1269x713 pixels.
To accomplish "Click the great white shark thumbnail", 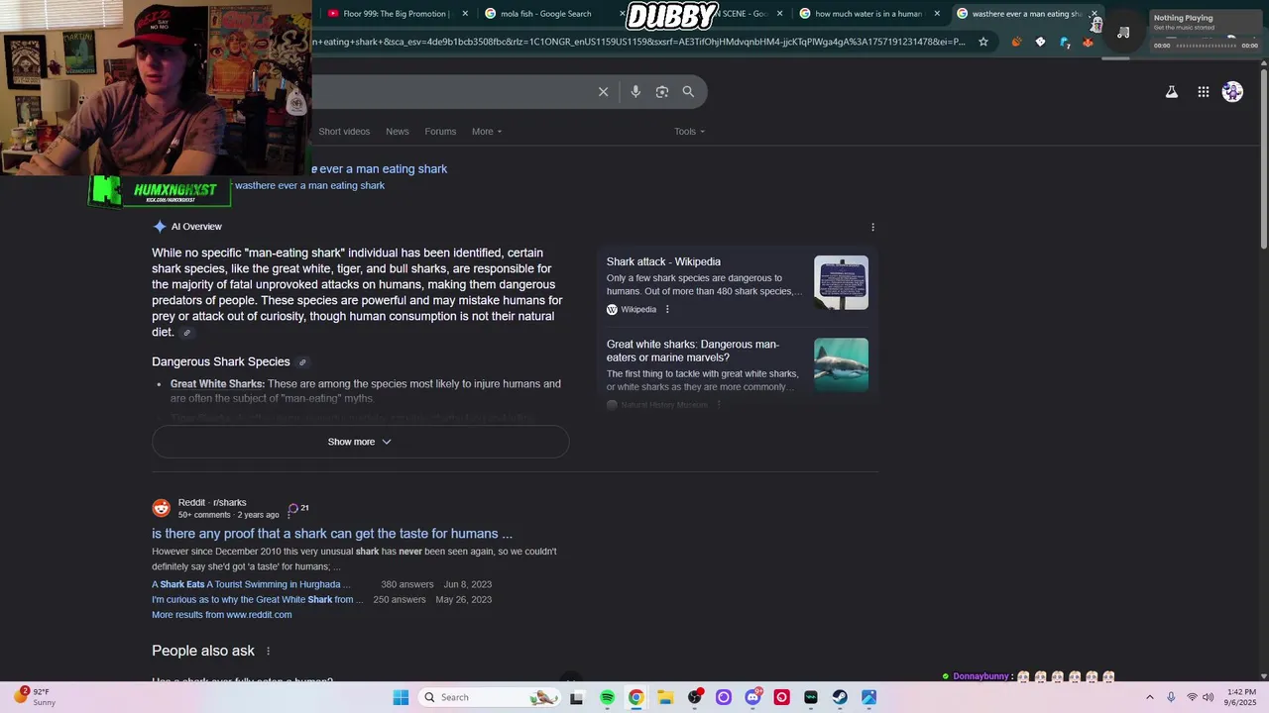I will point(841,364).
